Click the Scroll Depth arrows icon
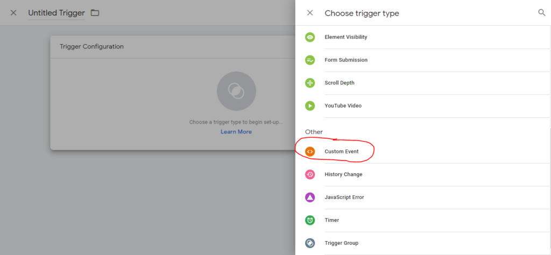The image size is (551, 255). [x=310, y=83]
